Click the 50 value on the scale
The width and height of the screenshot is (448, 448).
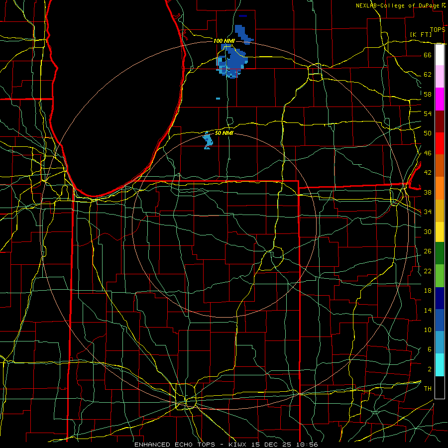coord(428,133)
